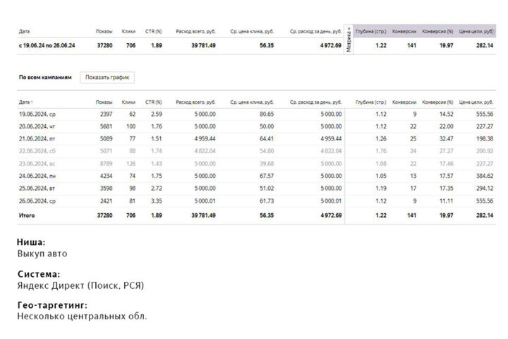
Task: Select the 22.06.2024, сб row
Action: point(256,151)
